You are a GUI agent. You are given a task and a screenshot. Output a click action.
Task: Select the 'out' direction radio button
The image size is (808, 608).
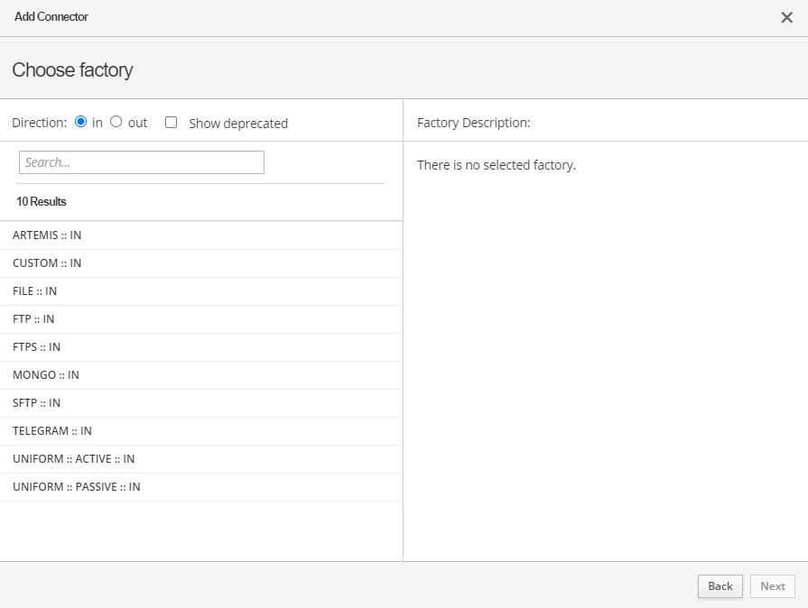tap(116, 122)
